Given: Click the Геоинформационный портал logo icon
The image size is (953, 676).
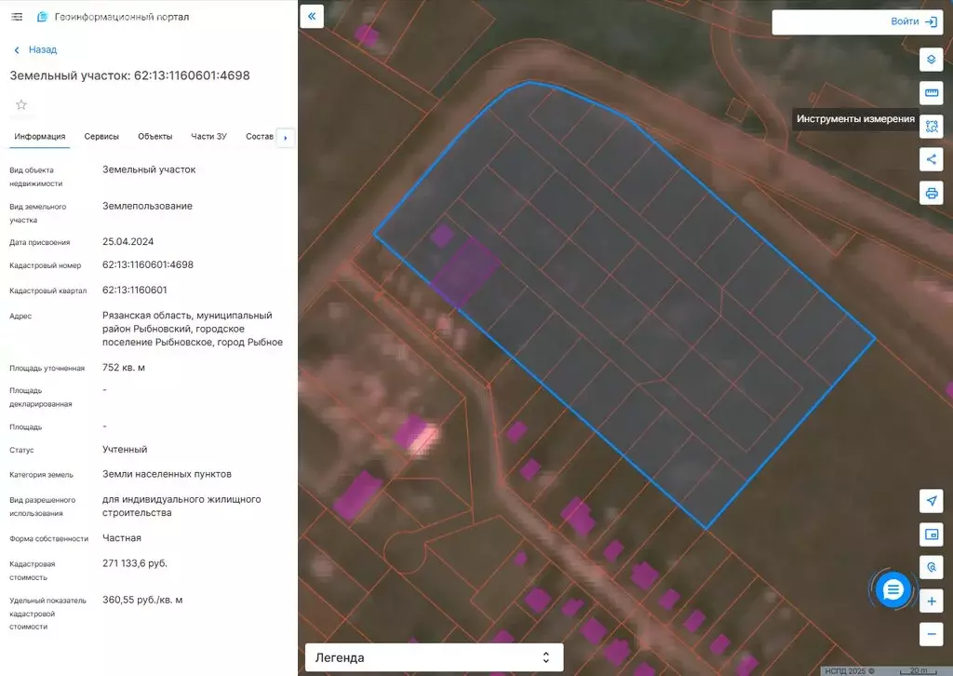Looking at the screenshot, I should pyautogui.click(x=42, y=17).
